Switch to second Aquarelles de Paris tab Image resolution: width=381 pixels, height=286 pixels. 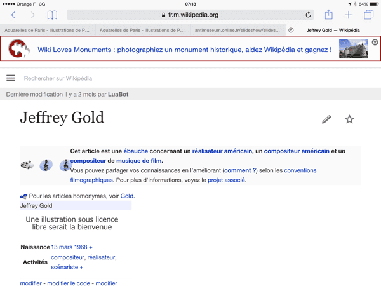click(142, 30)
